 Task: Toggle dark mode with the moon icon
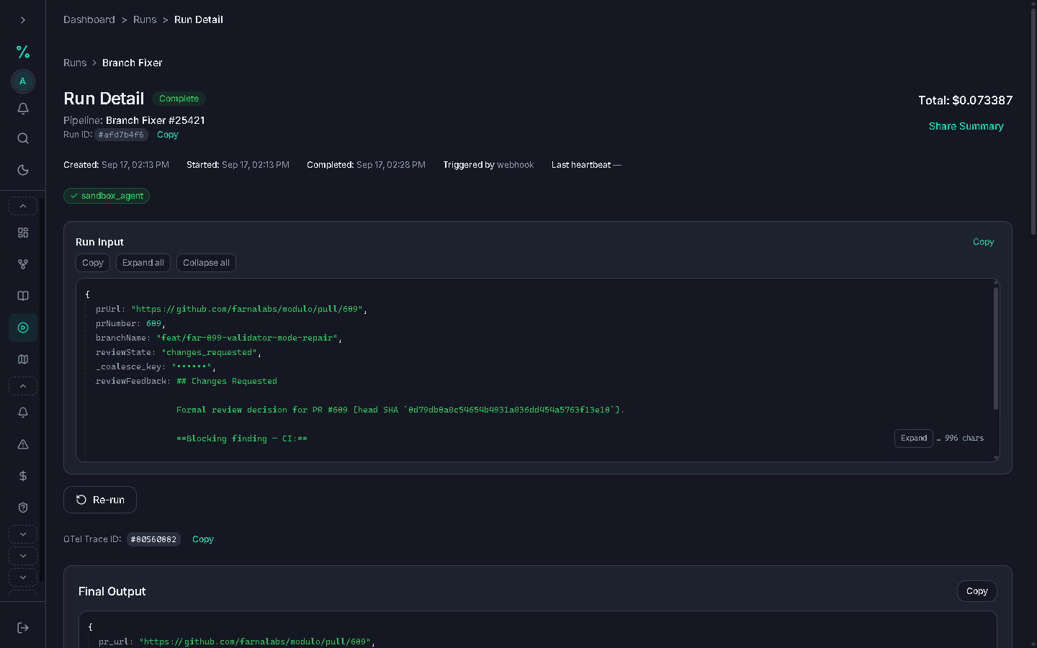(23, 170)
